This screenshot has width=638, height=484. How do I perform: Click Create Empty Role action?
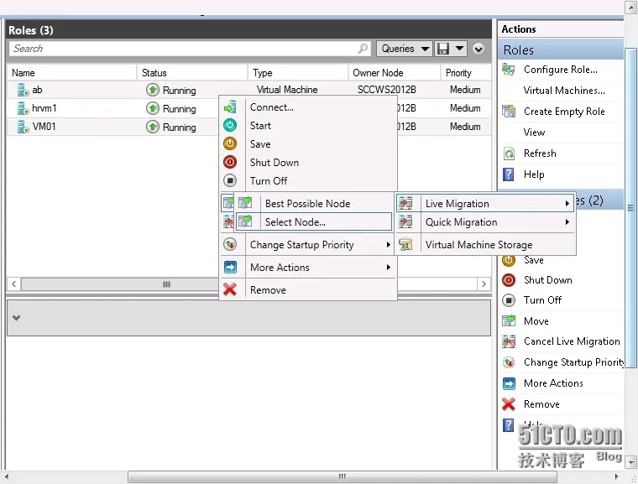tap(564, 112)
